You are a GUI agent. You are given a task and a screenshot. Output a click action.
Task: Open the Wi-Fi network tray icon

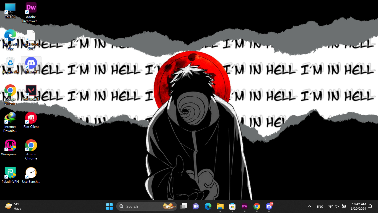pos(330,206)
